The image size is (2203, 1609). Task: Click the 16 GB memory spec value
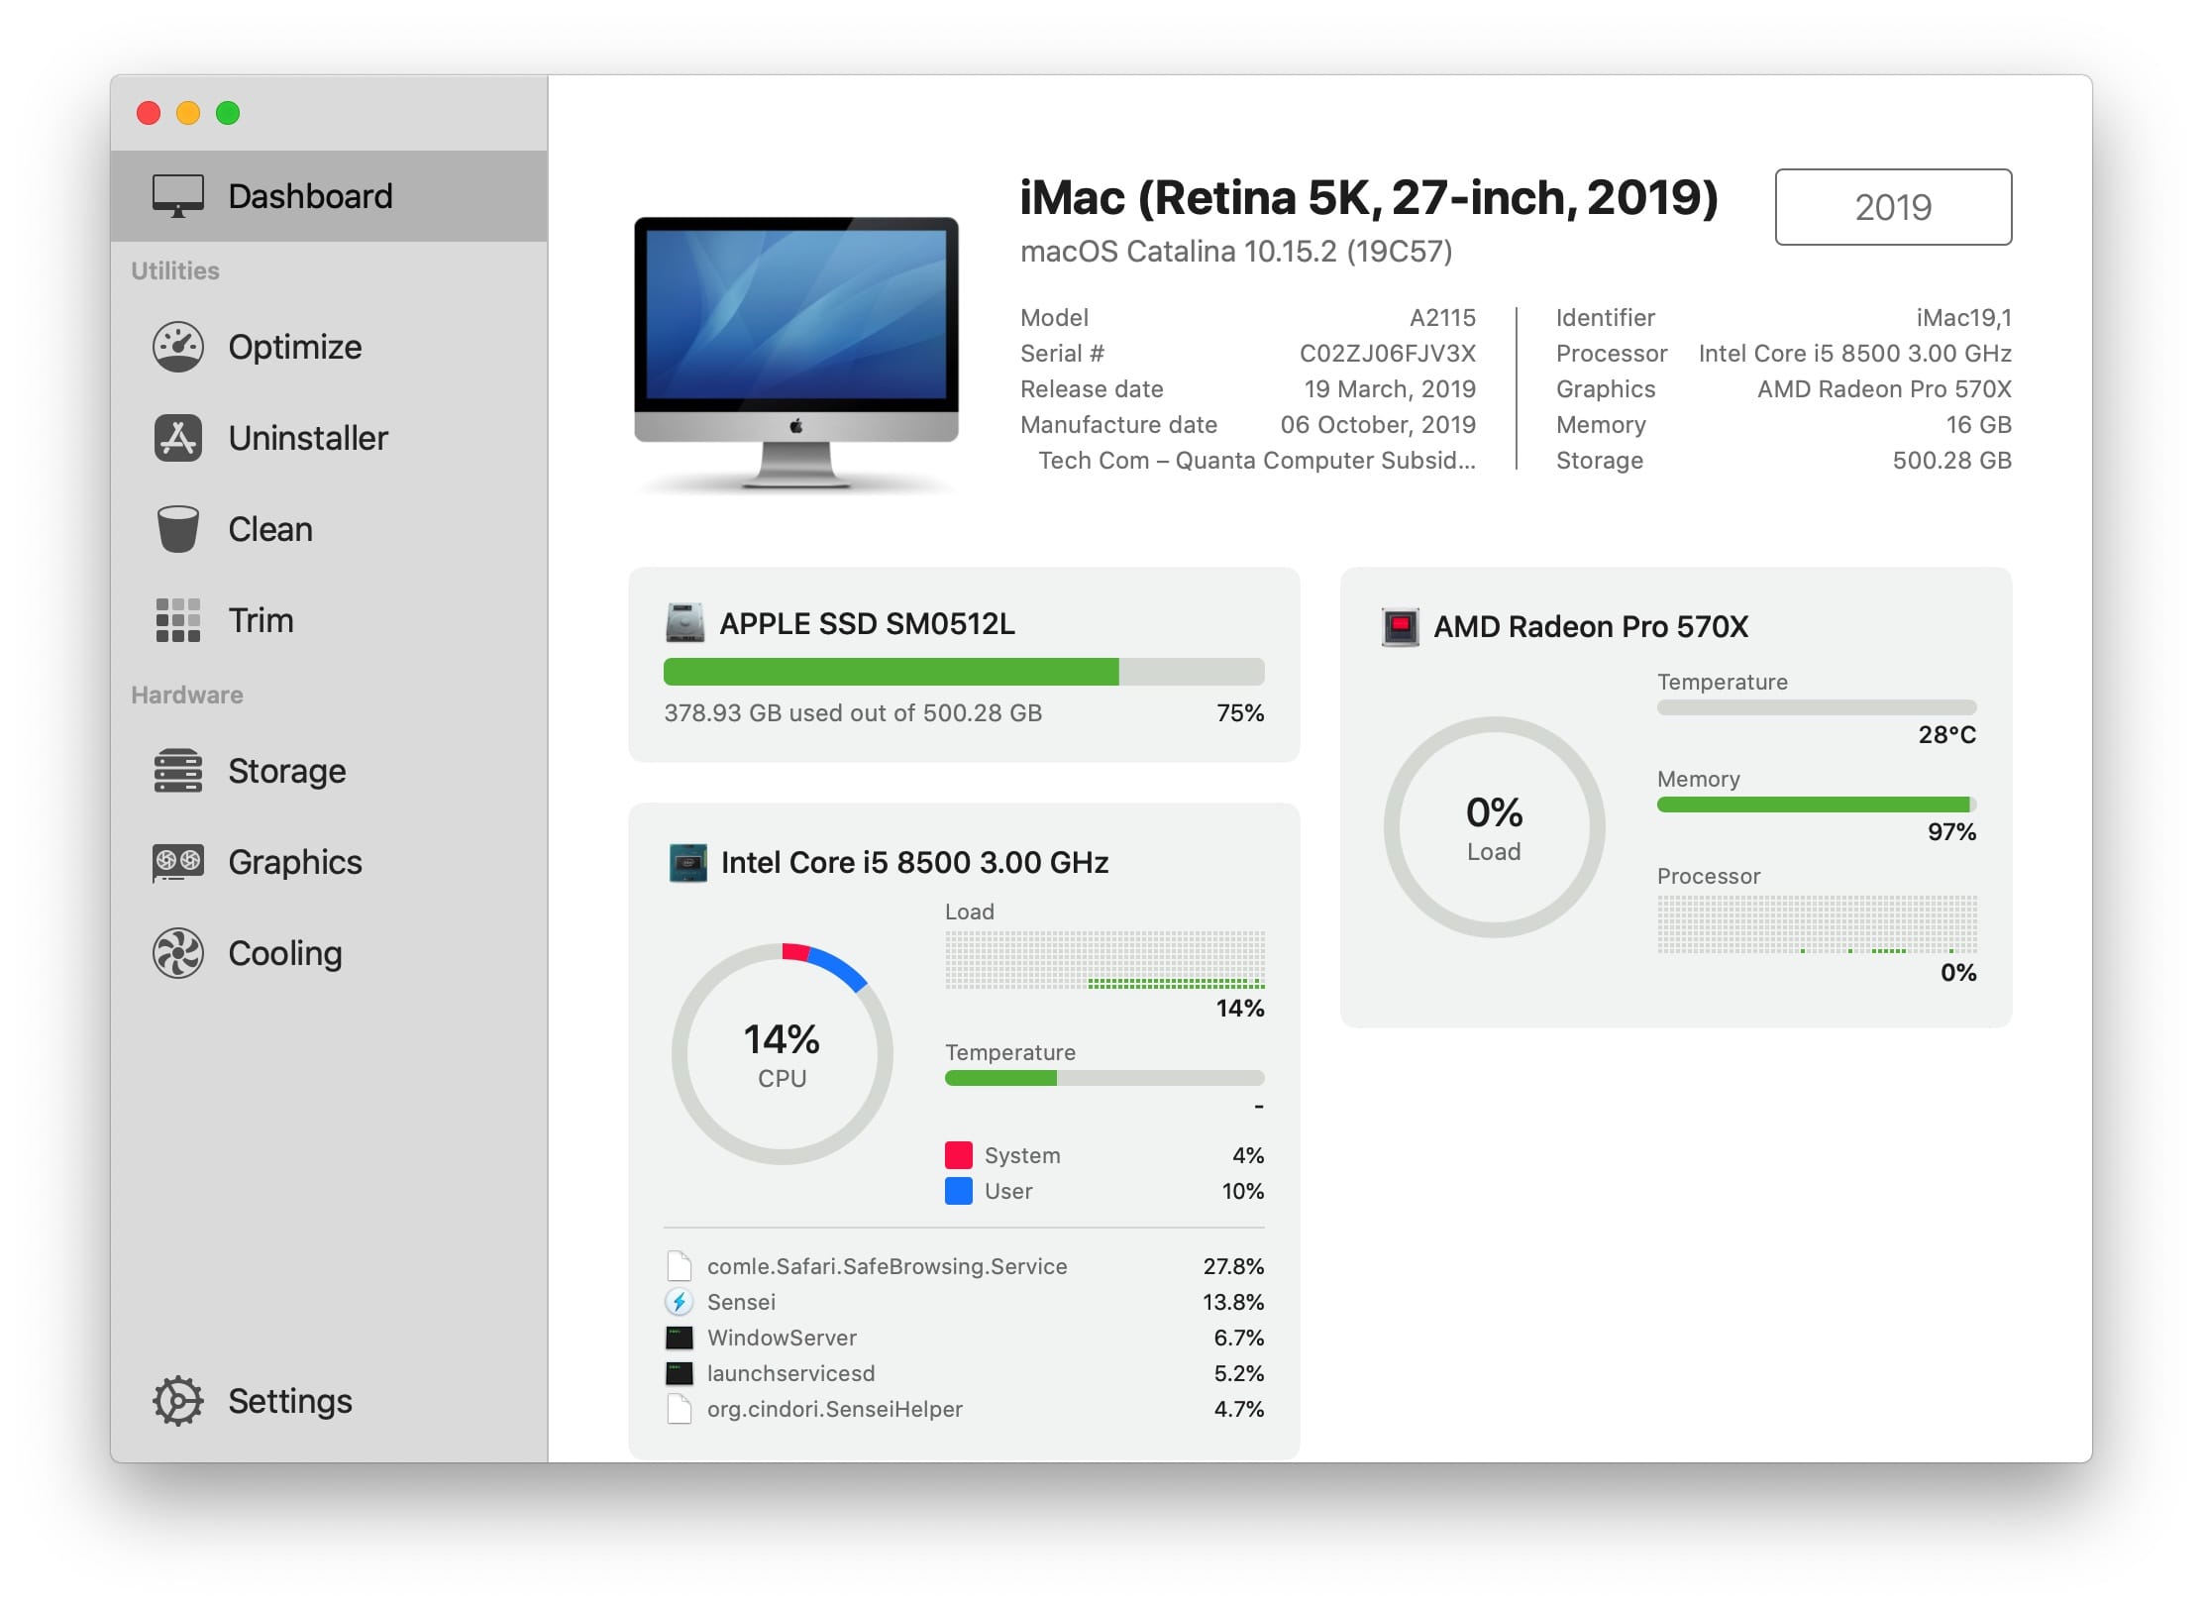(x=1978, y=425)
